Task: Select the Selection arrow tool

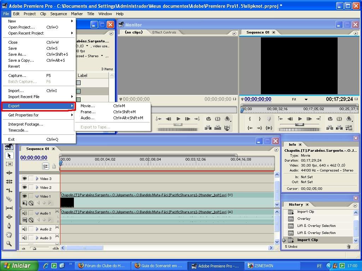Action: (9, 156)
